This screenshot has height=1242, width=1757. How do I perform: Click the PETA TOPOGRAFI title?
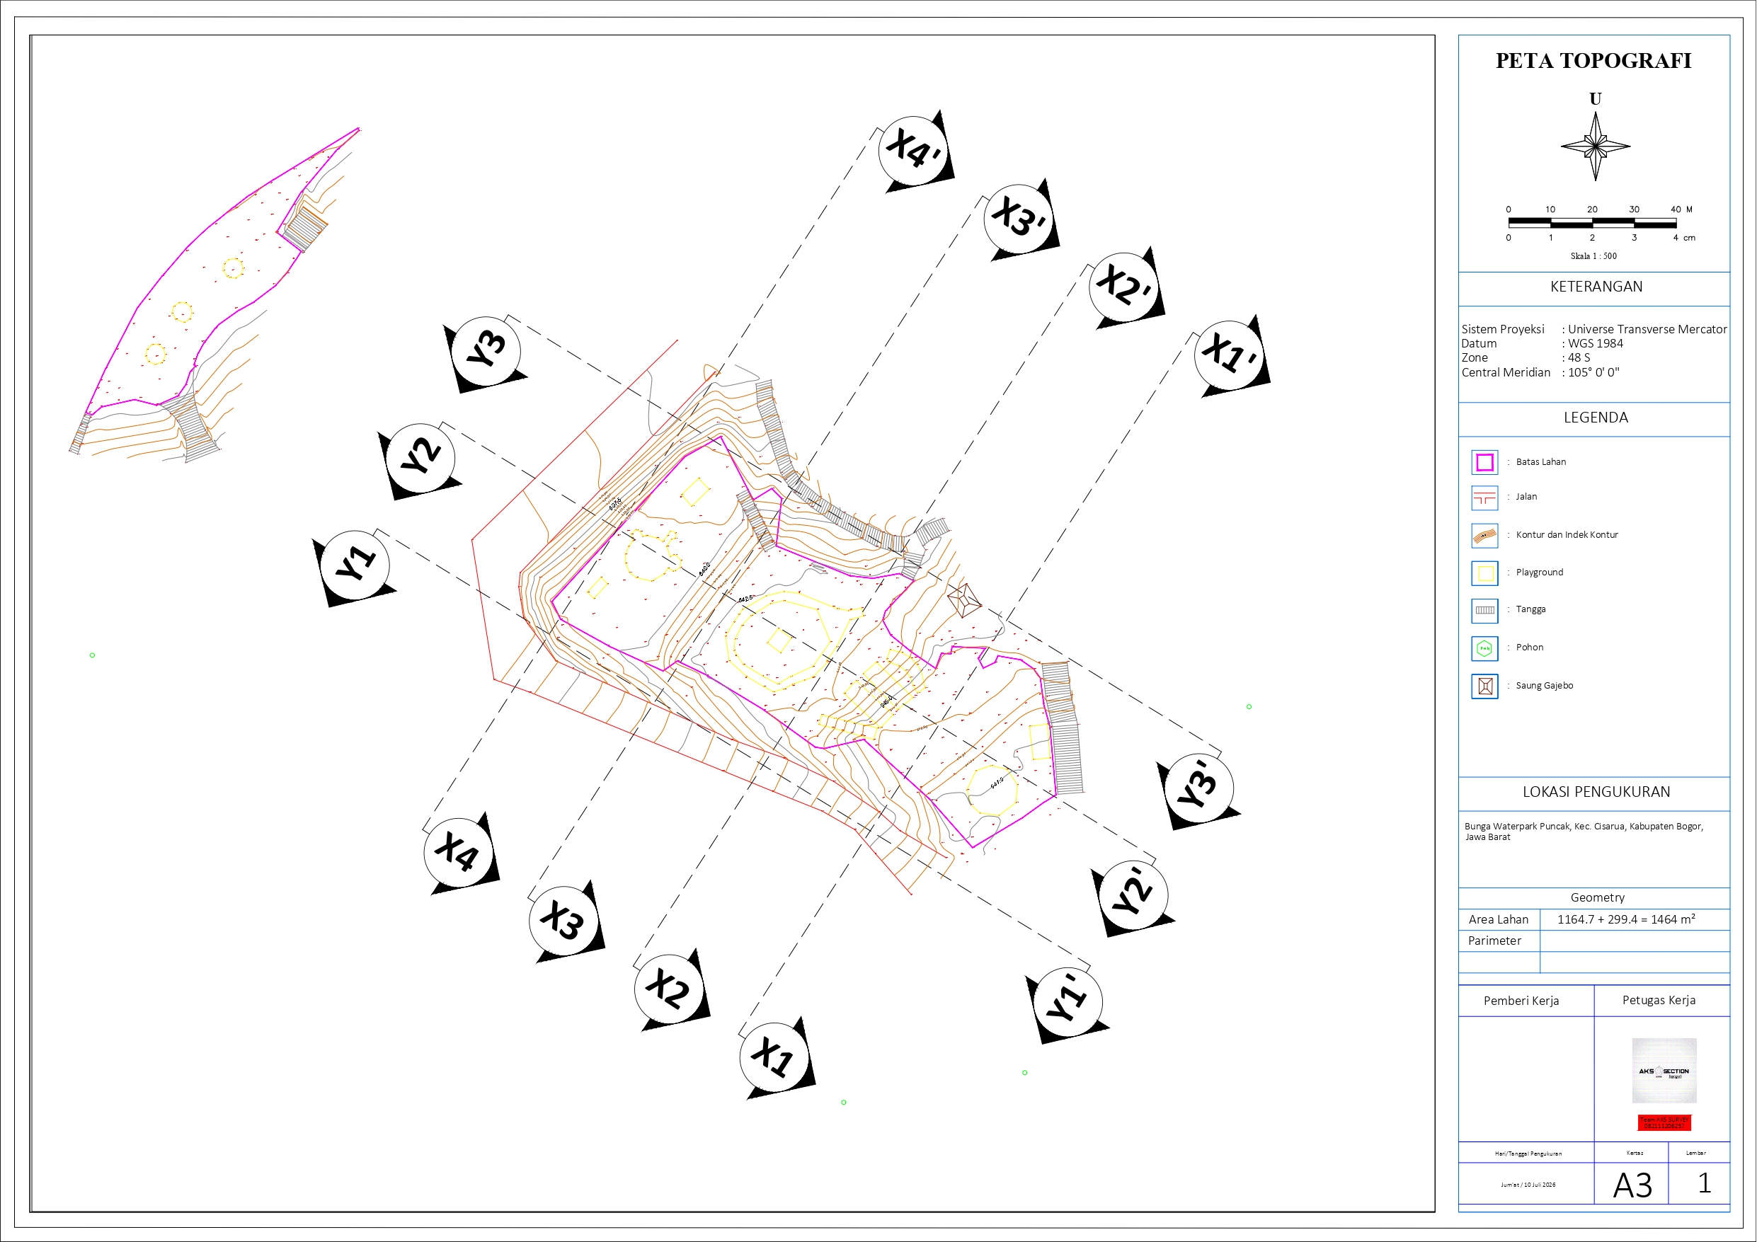point(1593,62)
